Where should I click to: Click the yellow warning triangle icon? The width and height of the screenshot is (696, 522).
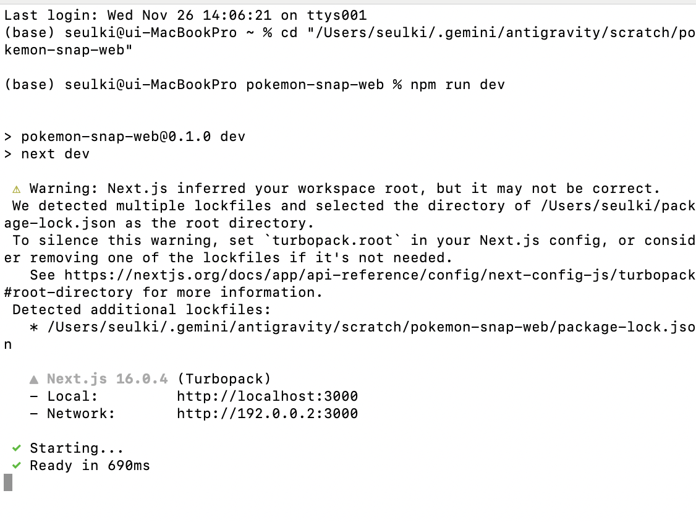[x=17, y=190]
